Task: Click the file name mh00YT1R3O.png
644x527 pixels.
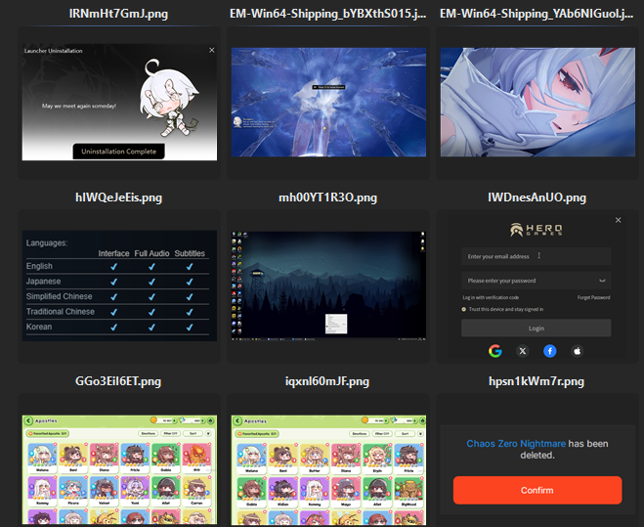Action: click(327, 198)
